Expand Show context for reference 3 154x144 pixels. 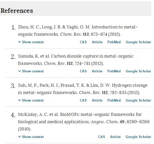31,101
